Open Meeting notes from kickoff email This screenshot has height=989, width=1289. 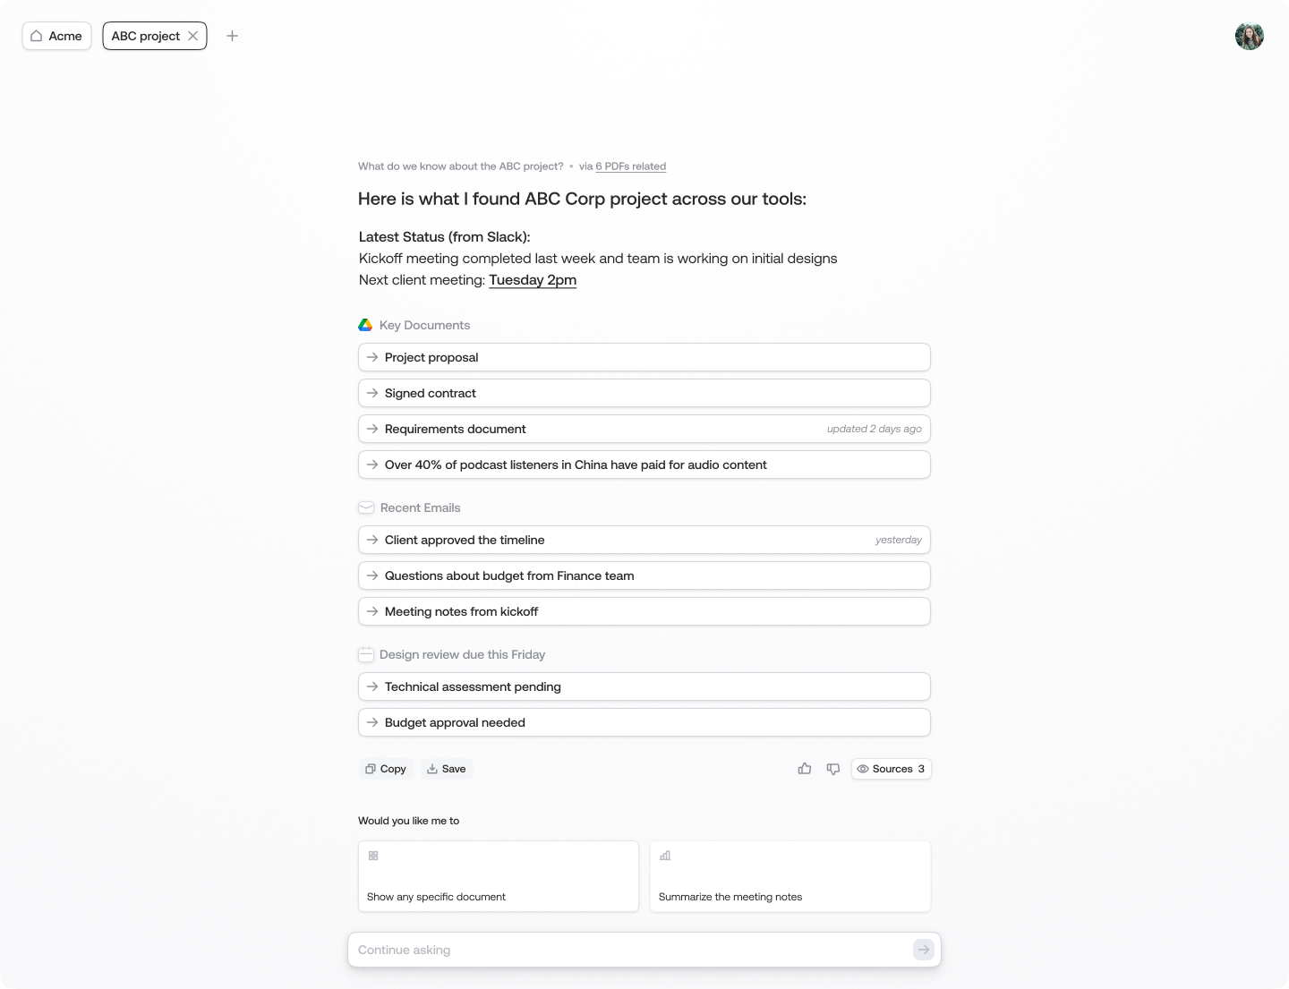coord(644,611)
